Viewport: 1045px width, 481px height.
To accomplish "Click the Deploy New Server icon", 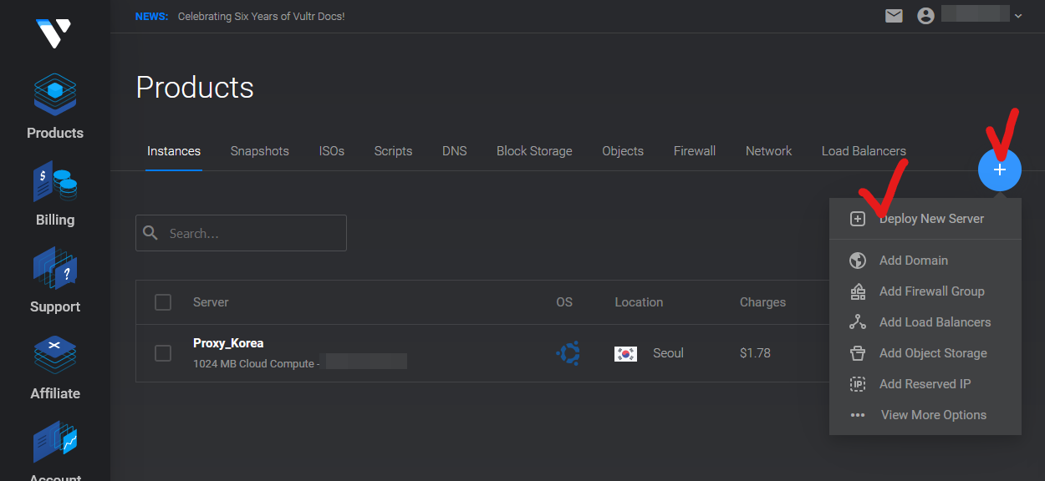I will (x=858, y=219).
